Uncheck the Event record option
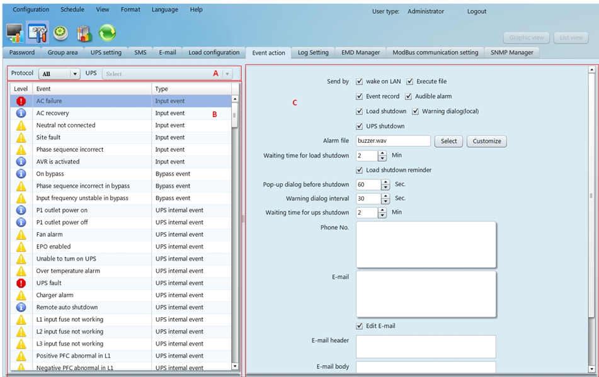This screenshot has height=377, width=599. tap(359, 96)
